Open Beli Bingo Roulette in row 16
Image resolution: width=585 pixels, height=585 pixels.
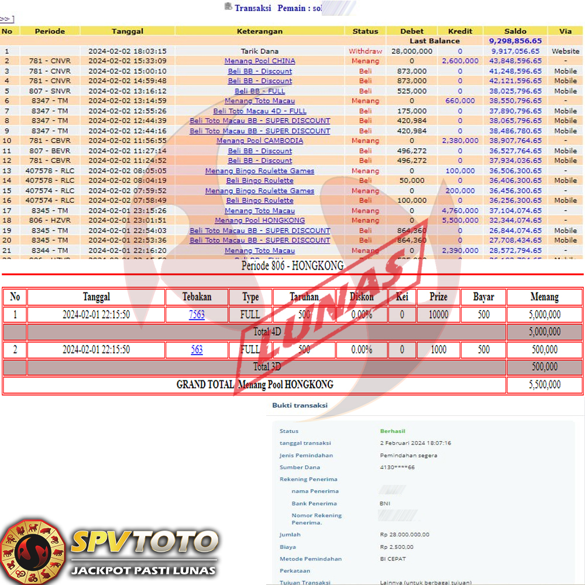tap(260, 201)
